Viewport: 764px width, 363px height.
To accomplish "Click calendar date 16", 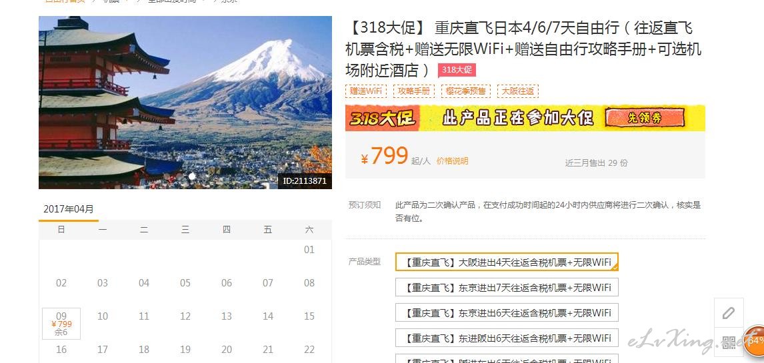I will click(61, 350).
